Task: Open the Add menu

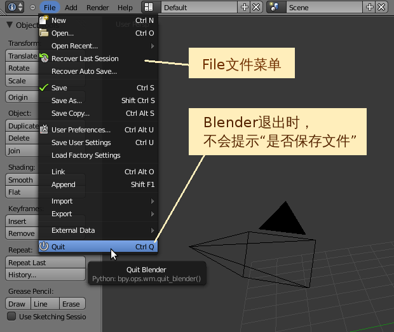Action: [x=71, y=8]
